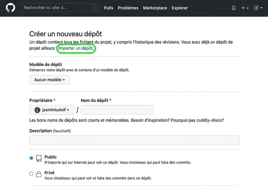Select the Privé radio button
This screenshot has width=268, height=190.
31,174
